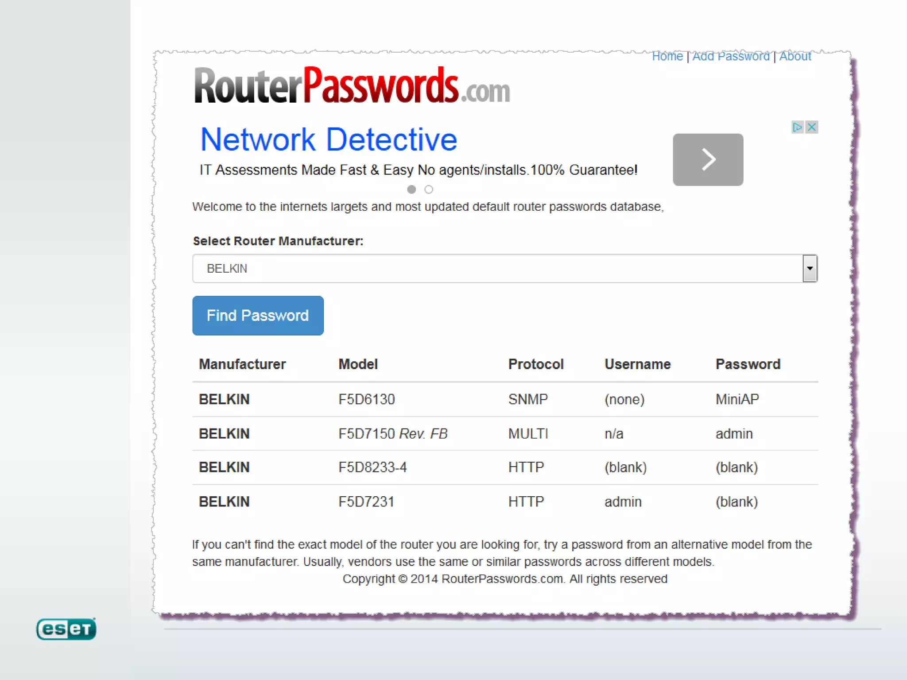Select the F5D8233-4 model cell
The height and width of the screenshot is (680, 907).
pos(372,467)
